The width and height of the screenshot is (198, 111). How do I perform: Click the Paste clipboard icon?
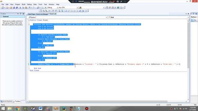click(26, 7)
